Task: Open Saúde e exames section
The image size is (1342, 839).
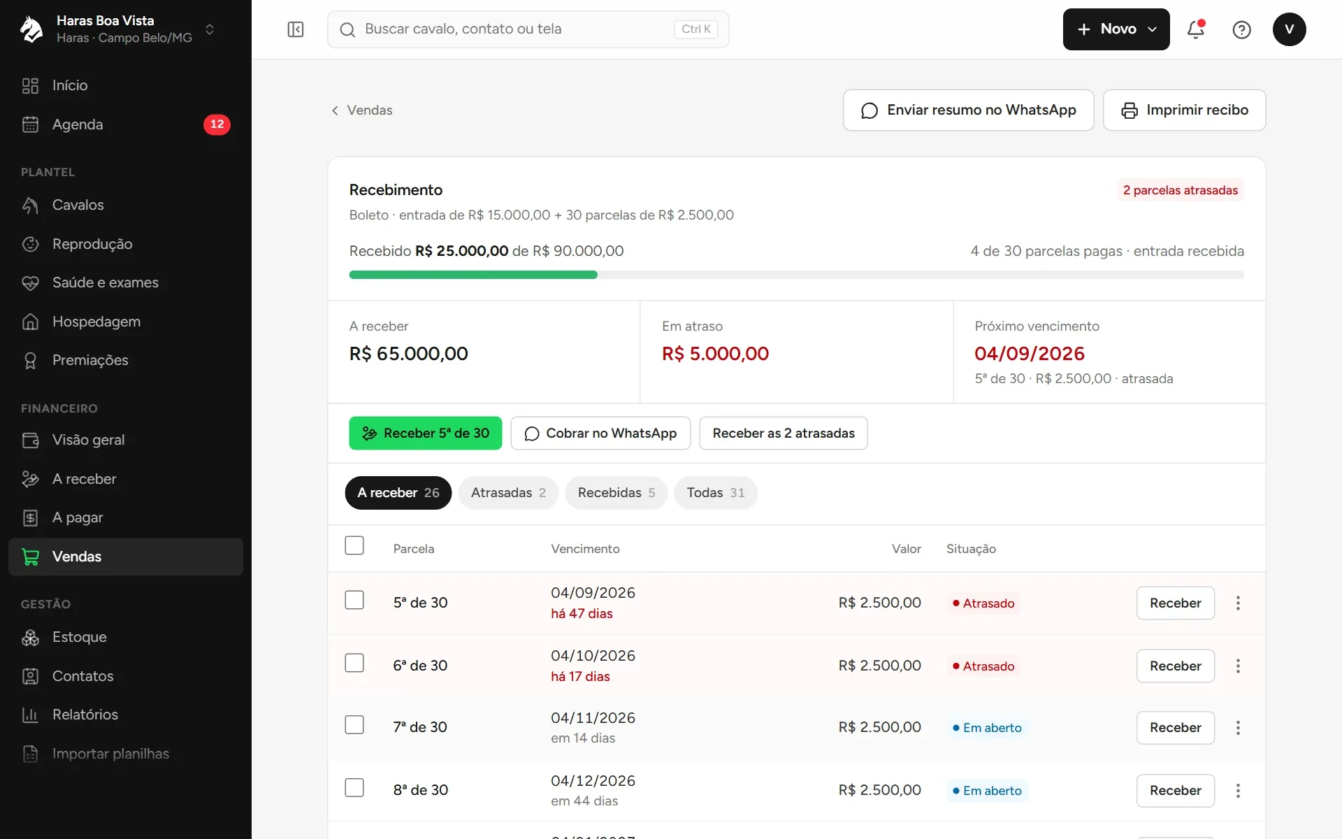Action: 126,282
